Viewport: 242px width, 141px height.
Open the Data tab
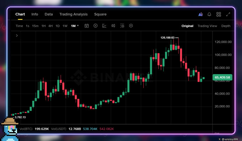point(48,14)
